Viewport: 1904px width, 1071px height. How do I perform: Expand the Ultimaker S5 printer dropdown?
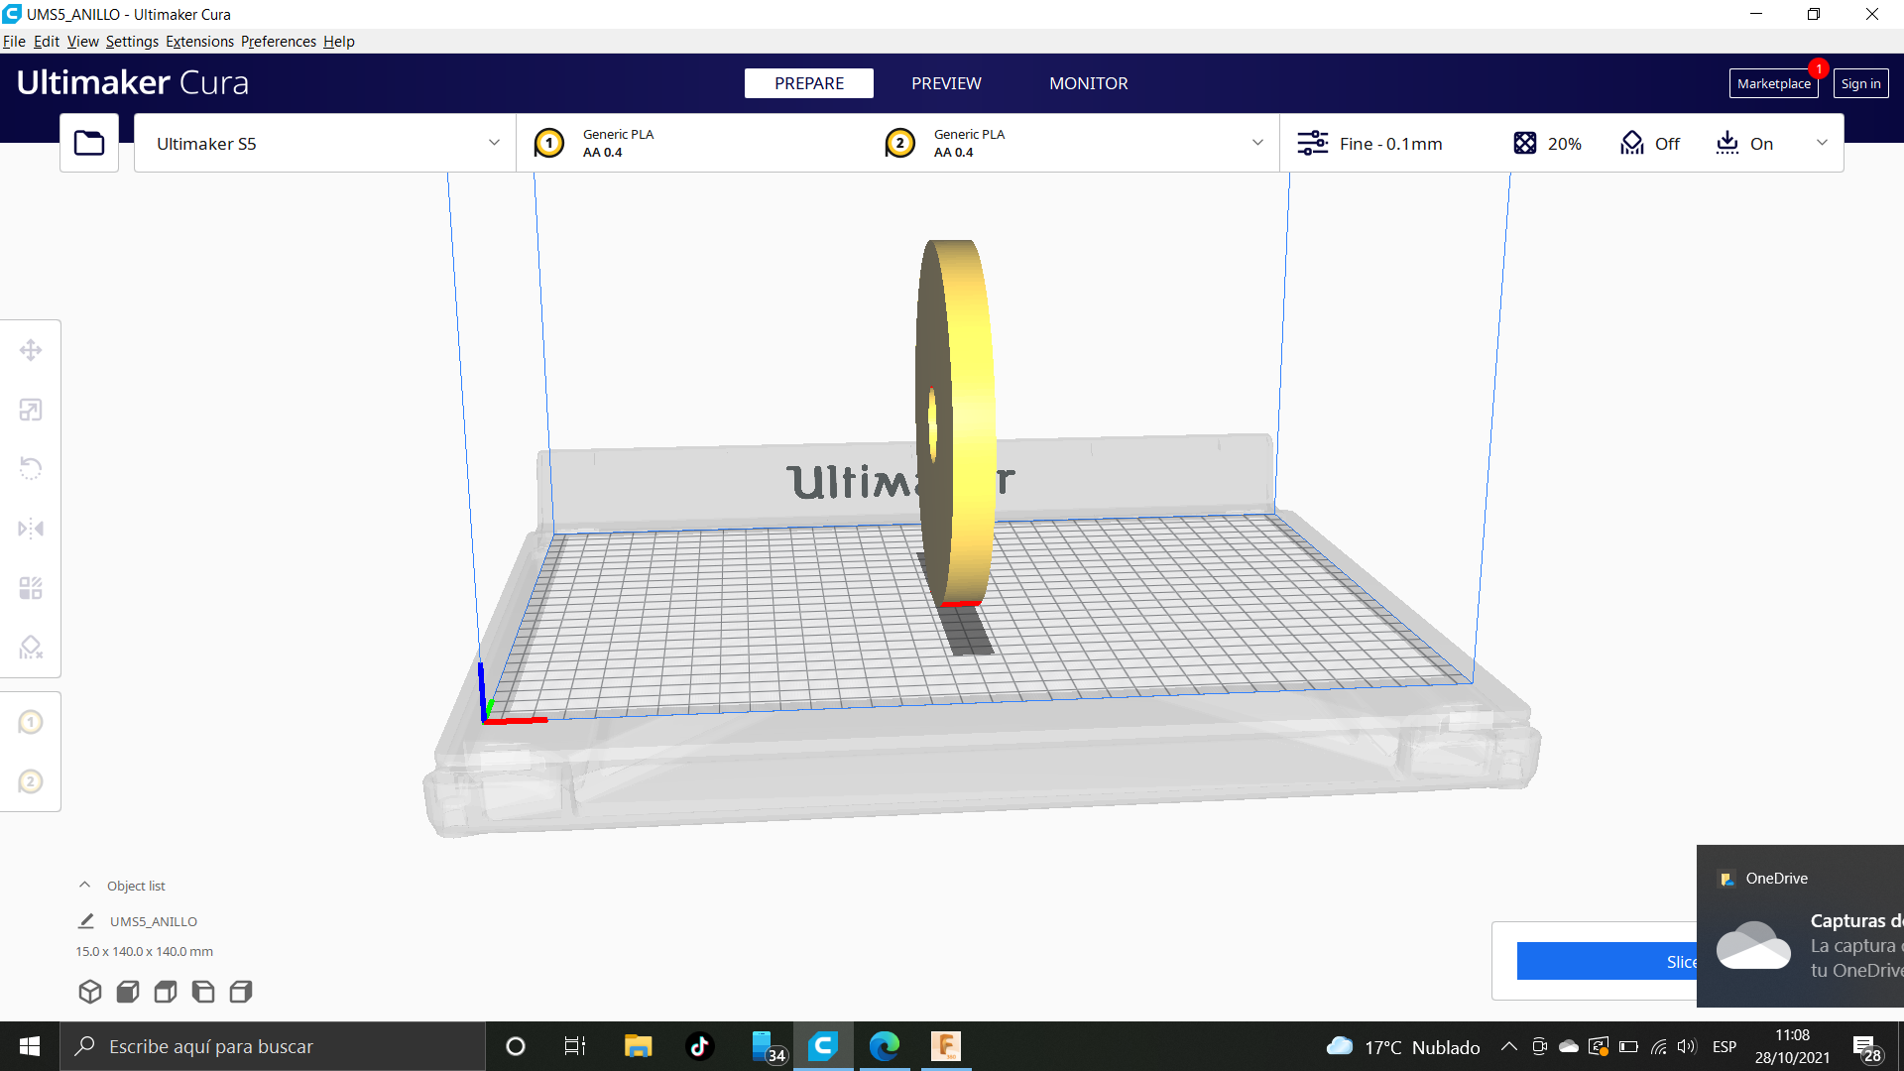coord(494,143)
